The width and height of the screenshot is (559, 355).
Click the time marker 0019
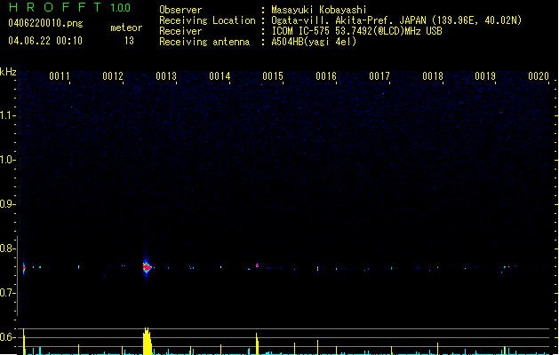[x=485, y=76]
